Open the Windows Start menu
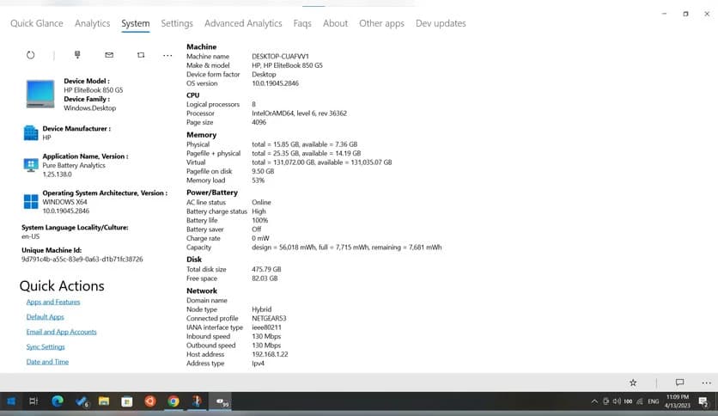Screen dimensions: 718x416 (11, 401)
